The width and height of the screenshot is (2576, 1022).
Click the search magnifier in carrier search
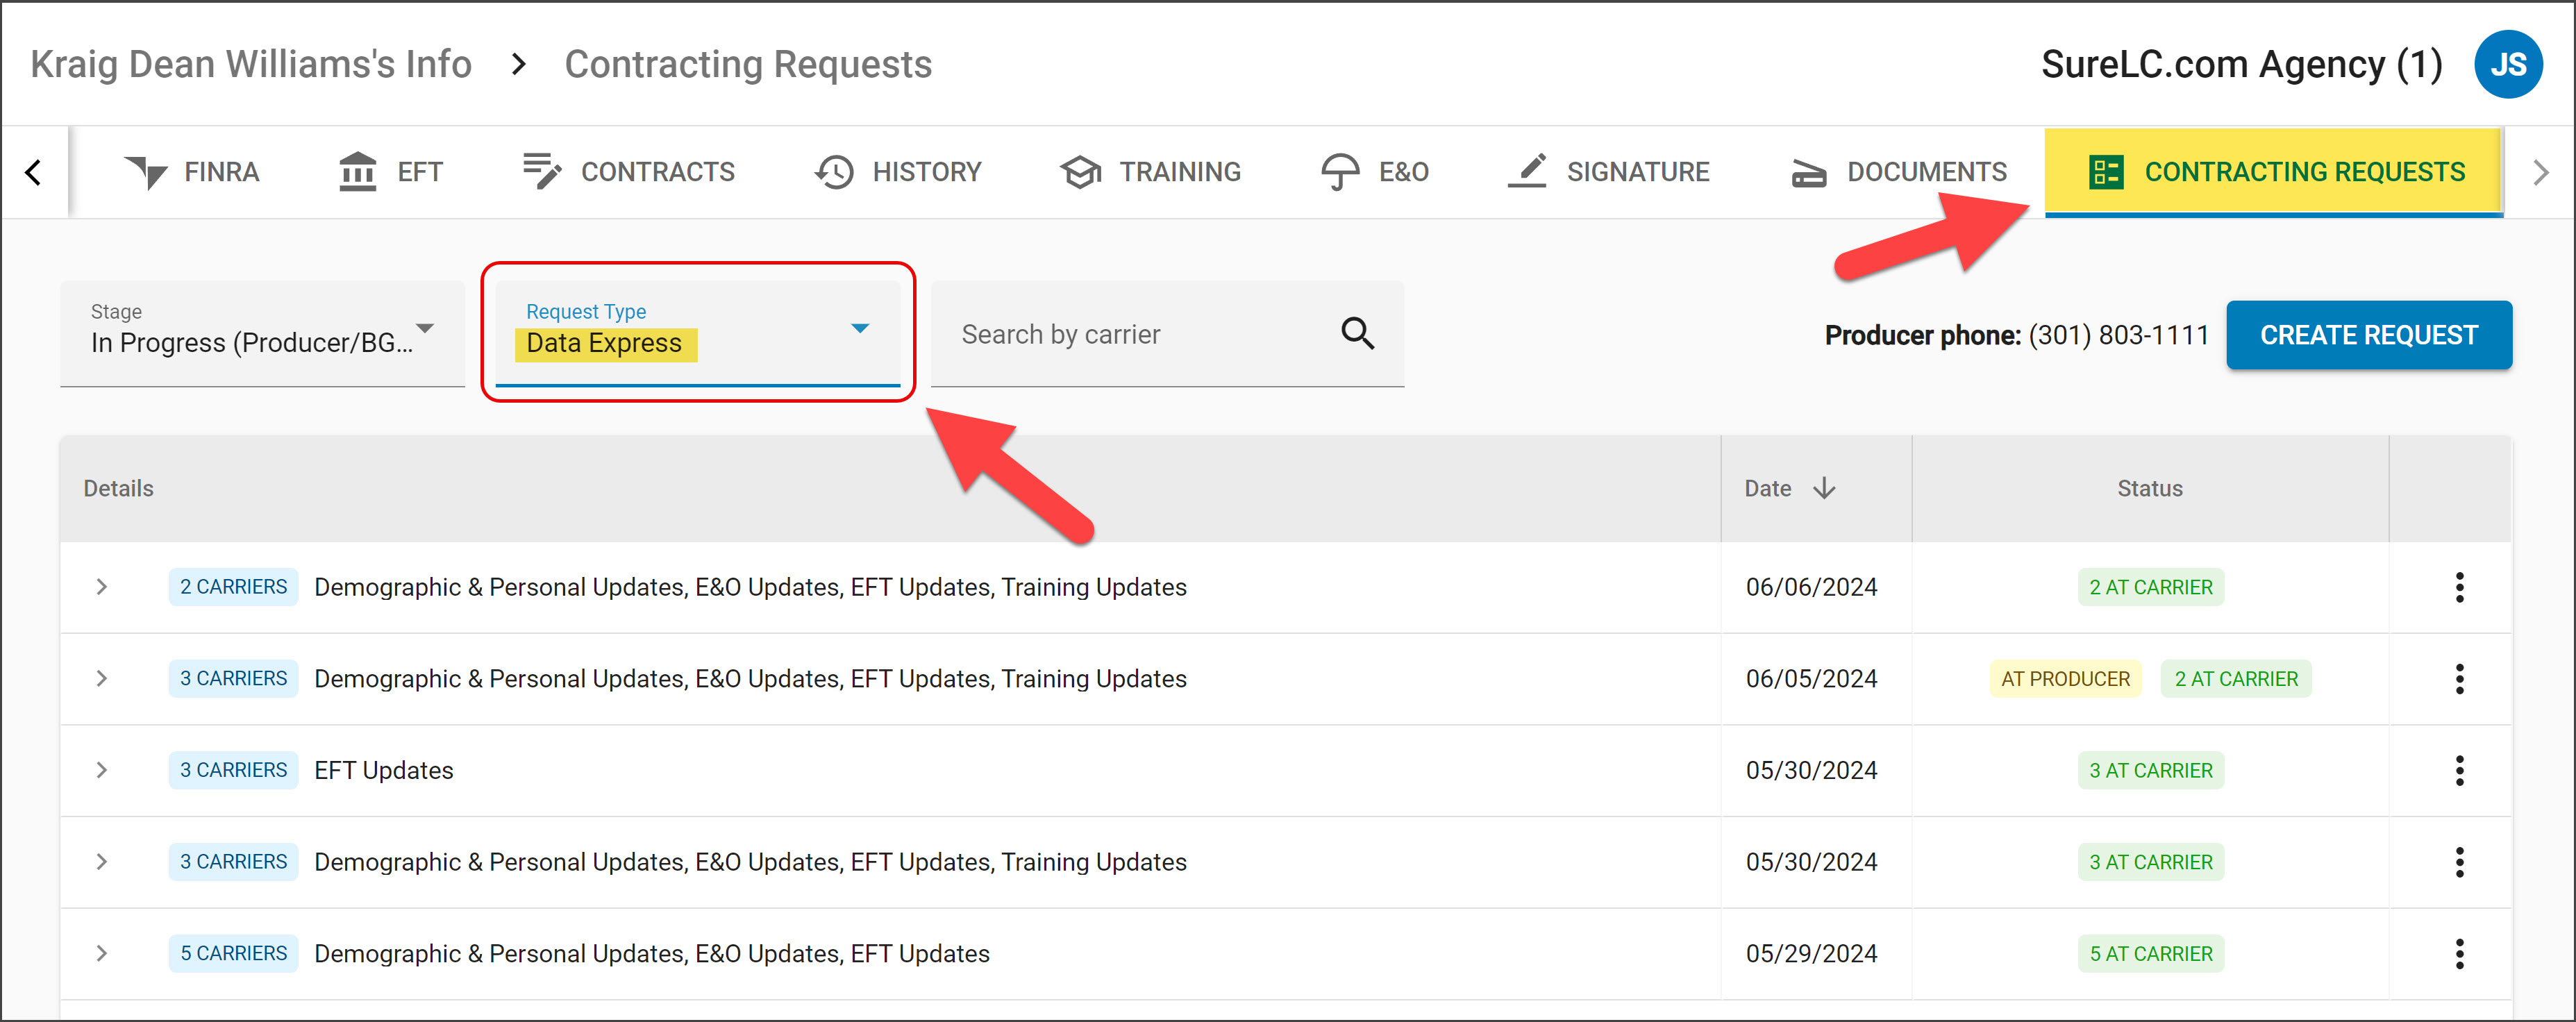pyautogui.click(x=1357, y=334)
